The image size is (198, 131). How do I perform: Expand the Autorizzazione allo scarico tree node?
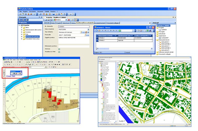(22, 30)
